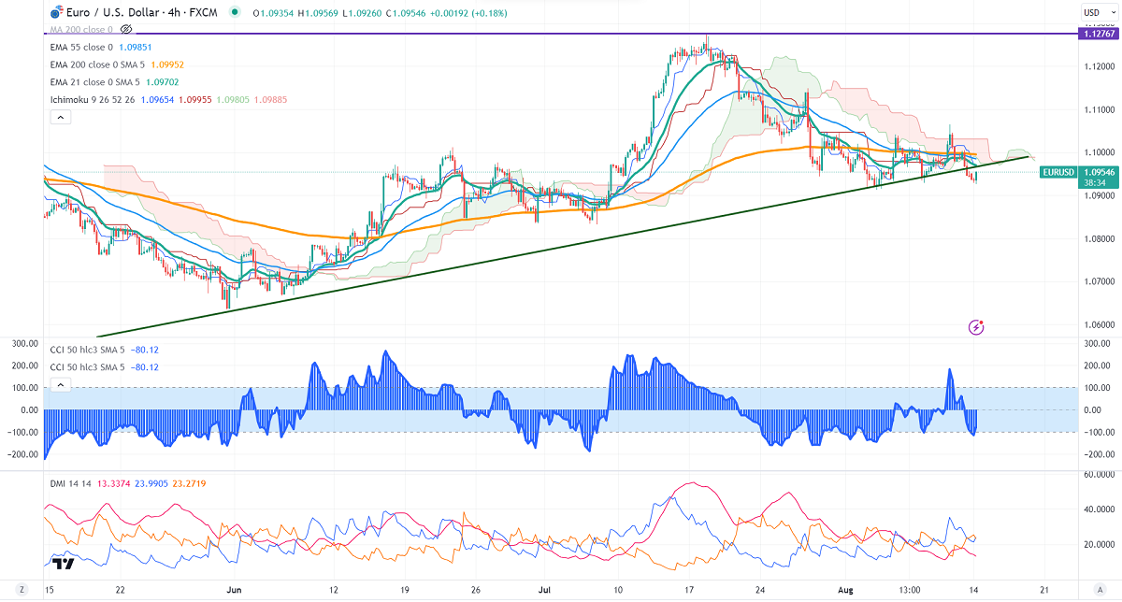Viewport: 1122px width, 602px height.
Task: Collapse the main chart indicator legend
Action: [60, 117]
